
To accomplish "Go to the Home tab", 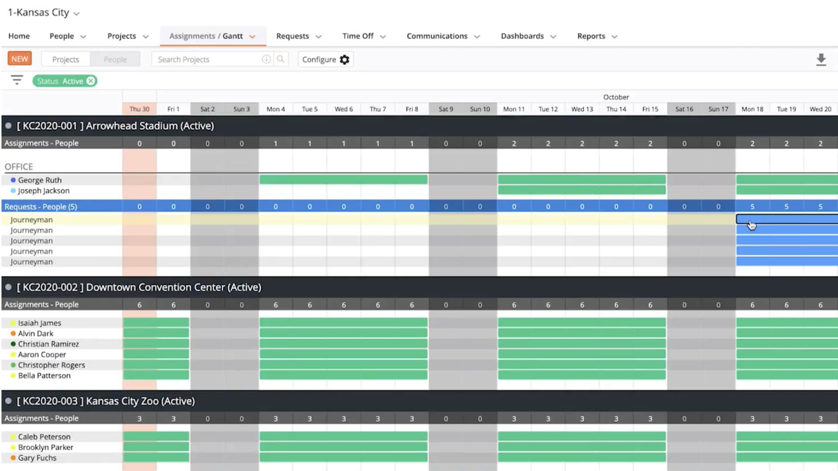I will pyautogui.click(x=19, y=36).
